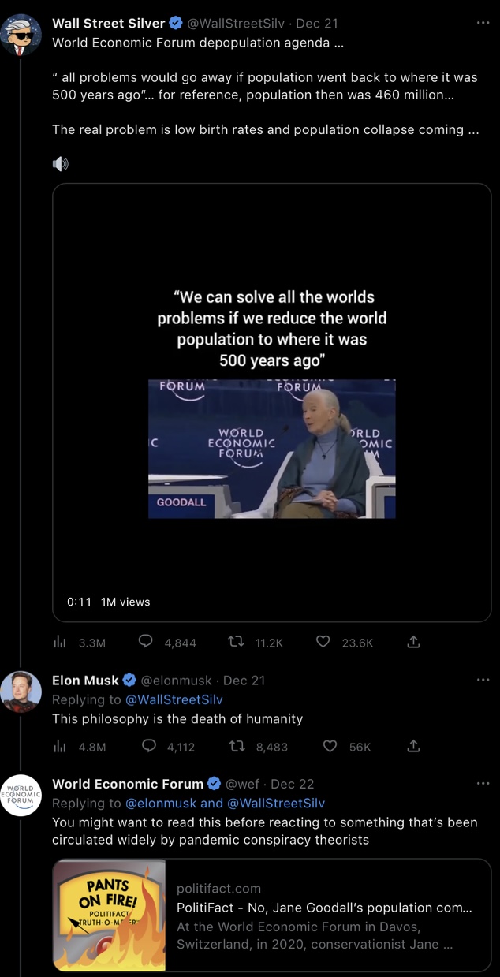Share Wall Street Silver's tweet
Viewport: 500px width, 977px height.
413,642
